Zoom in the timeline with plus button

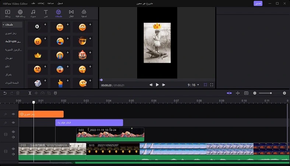click(x=284, y=93)
